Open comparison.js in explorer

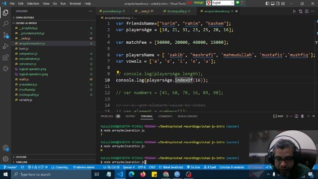[x=28, y=54]
